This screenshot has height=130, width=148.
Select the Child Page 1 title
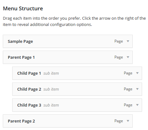[x=29, y=73]
